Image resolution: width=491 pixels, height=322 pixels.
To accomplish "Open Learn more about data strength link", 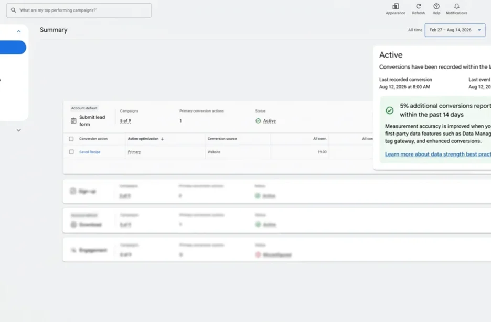I will (x=438, y=154).
